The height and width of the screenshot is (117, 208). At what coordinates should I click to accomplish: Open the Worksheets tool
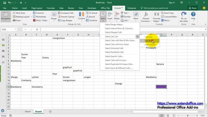(39, 17)
